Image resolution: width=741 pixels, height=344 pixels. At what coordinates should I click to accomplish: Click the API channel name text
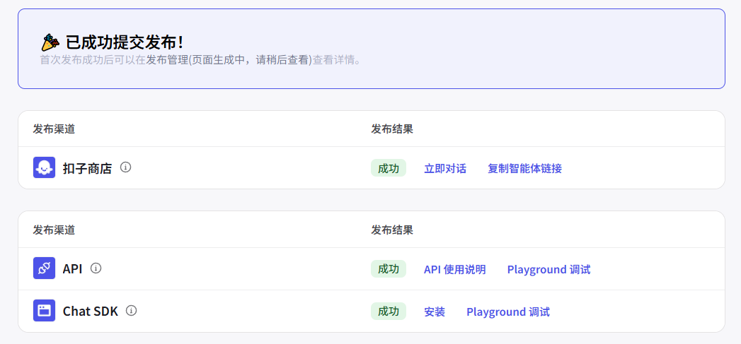[72, 269]
